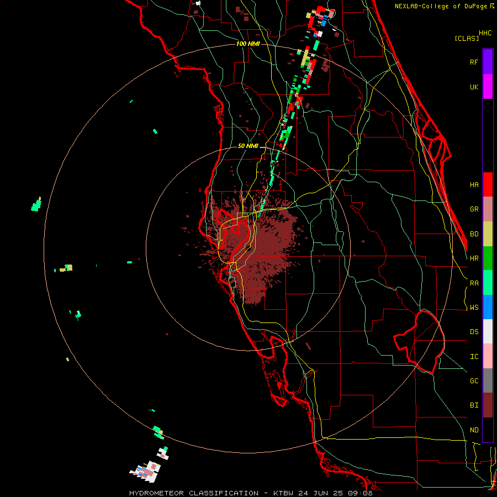Click the RF legend label
Screen dimensions: 497x497
474,62
